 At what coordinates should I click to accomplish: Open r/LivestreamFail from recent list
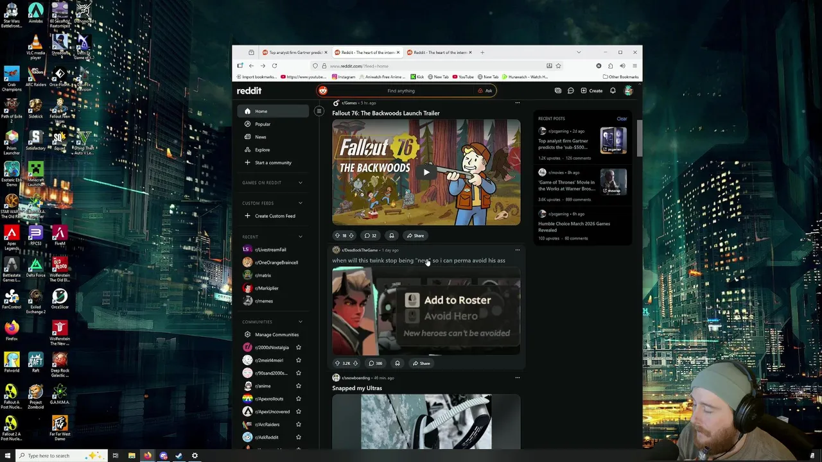coord(273,250)
